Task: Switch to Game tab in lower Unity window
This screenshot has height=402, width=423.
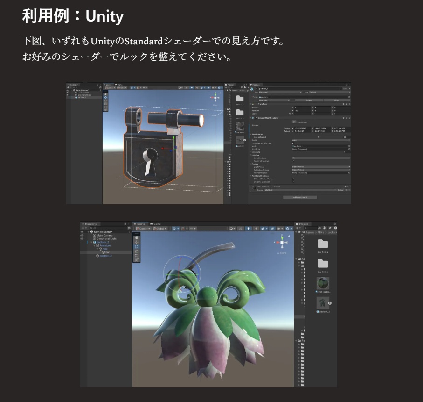Action: (x=155, y=224)
